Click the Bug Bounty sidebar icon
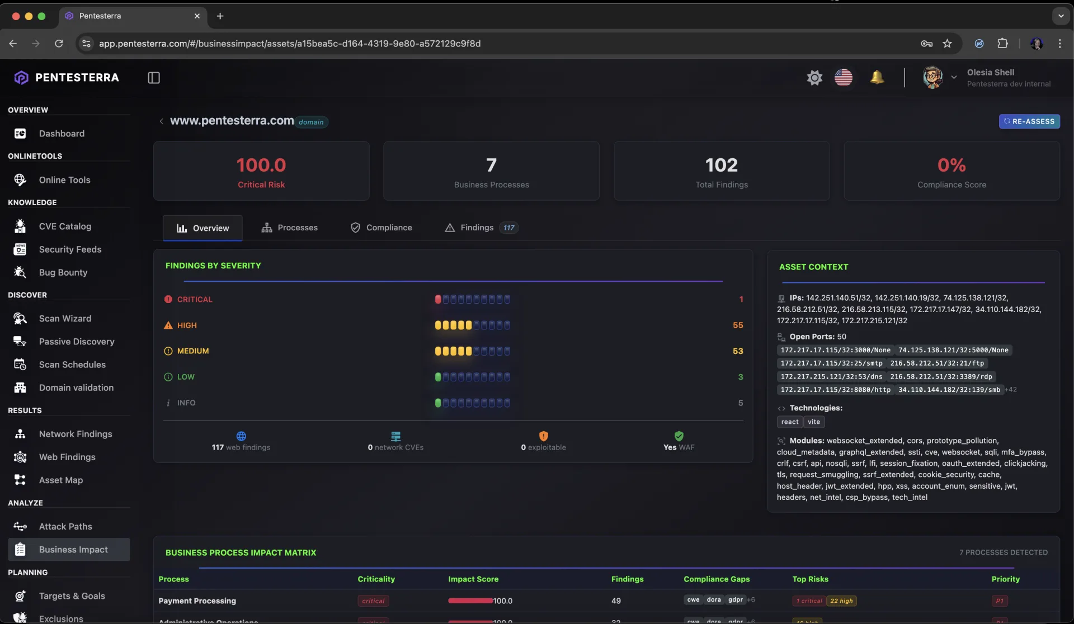The width and height of the screenshot is (1074, 624). point(20,272)
